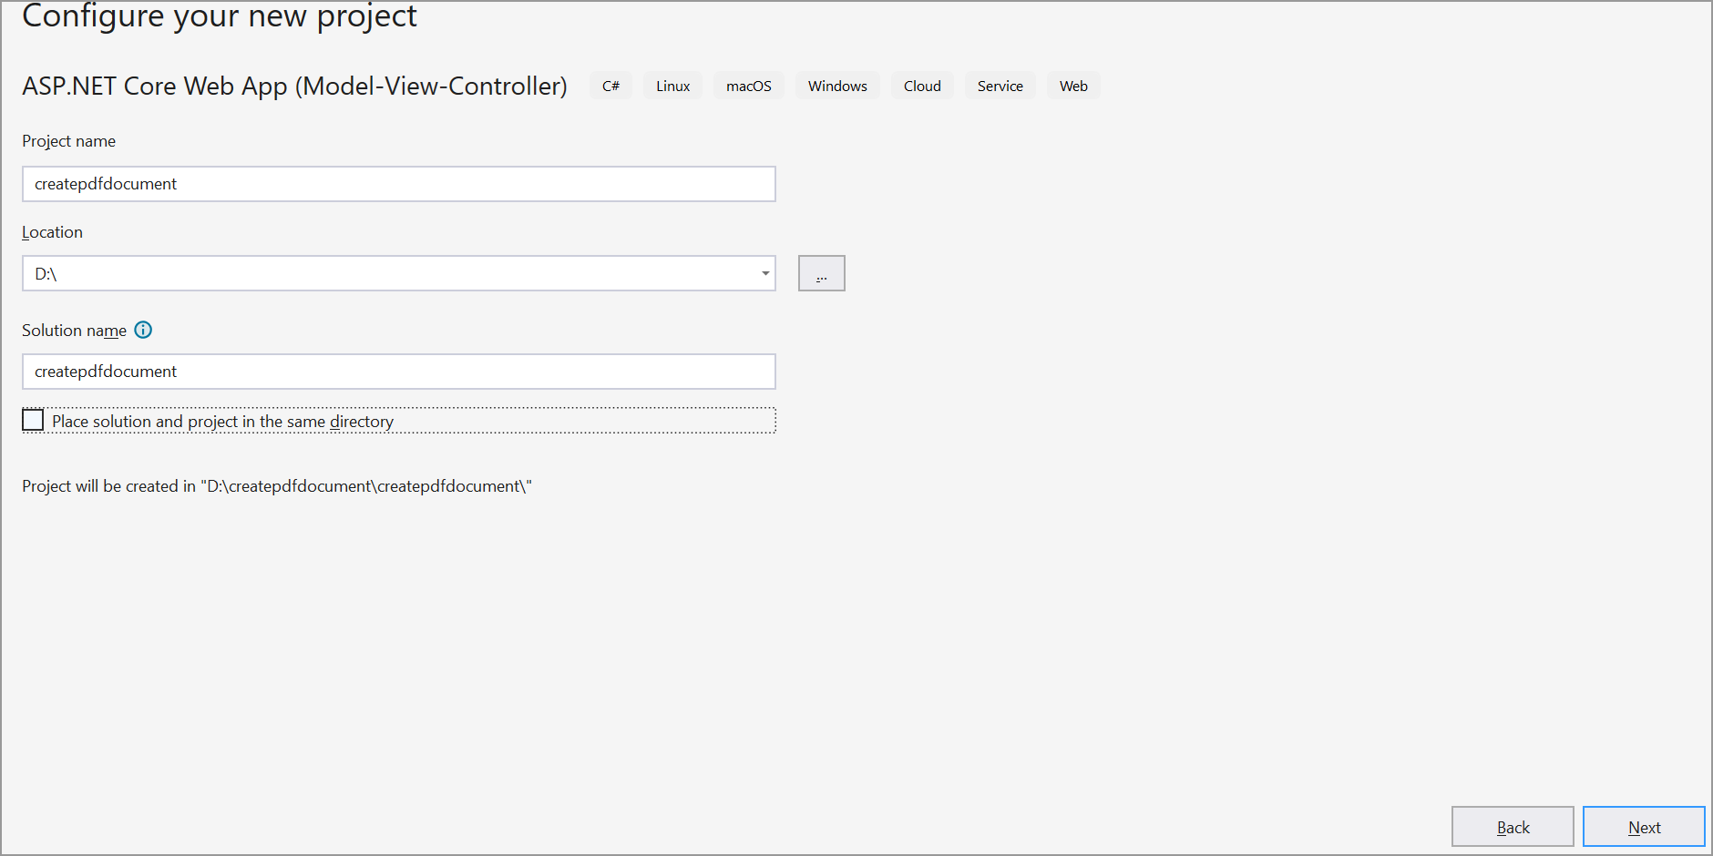Click the C# language tag
The image size is (1713, 856).
[610, 85]
